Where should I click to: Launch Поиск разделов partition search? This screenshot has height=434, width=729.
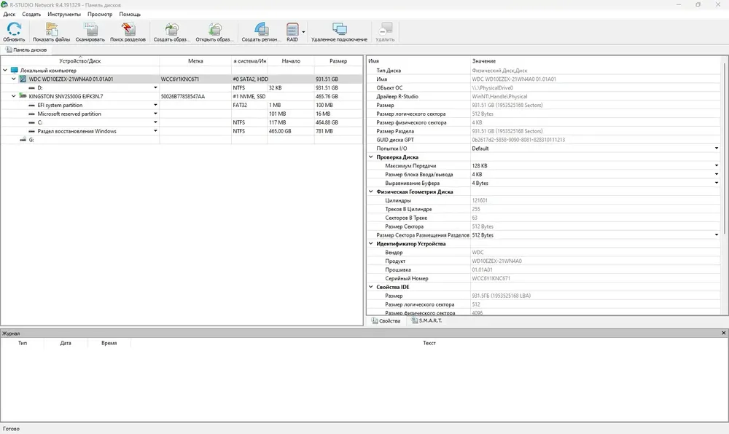(128, 29)
